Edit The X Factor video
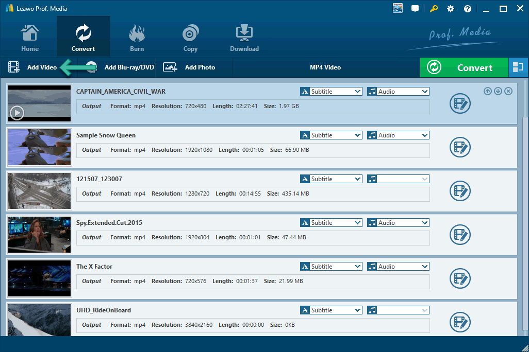The width and height of the screenshot is (529, 352). click(460, 278)
